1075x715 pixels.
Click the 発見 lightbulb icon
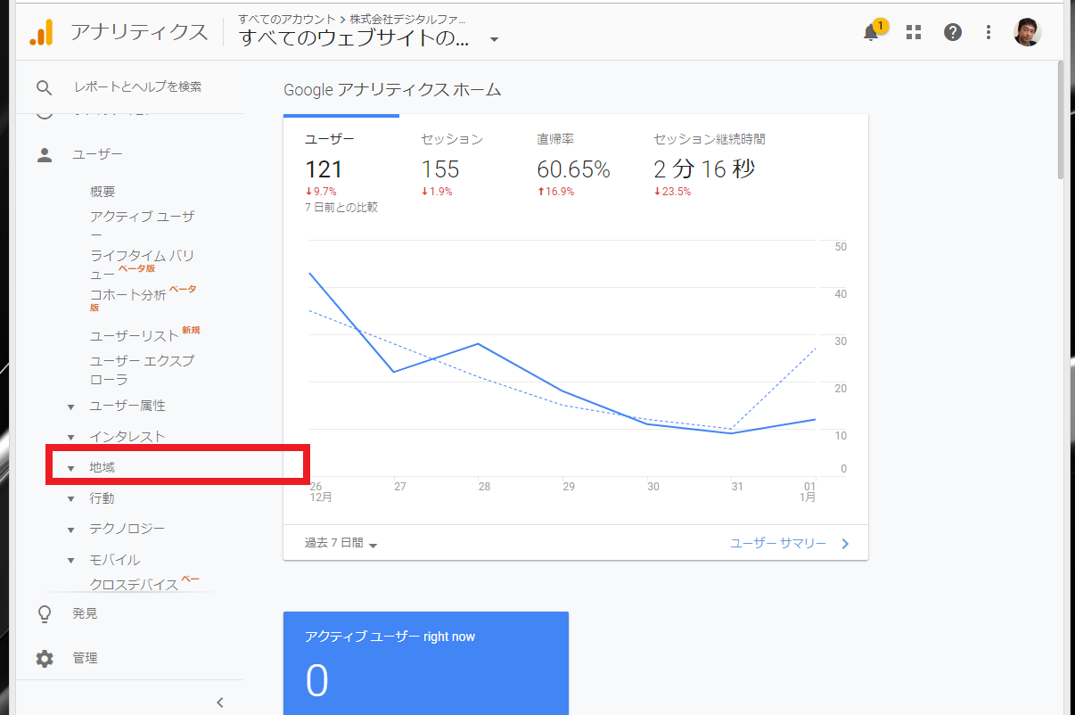(45, 614)
